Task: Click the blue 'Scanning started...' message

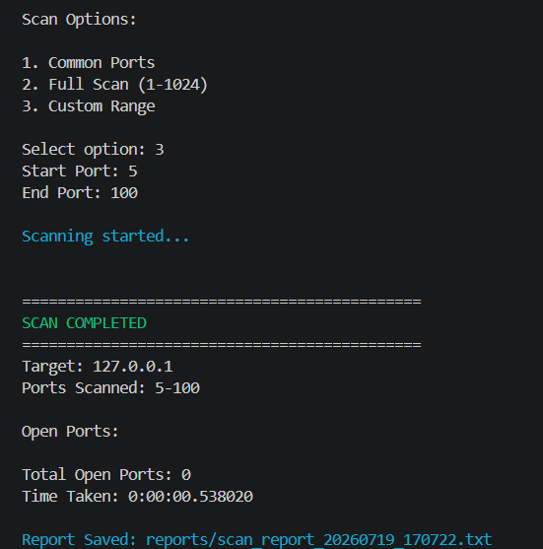Action: click(x=105, y=237)
